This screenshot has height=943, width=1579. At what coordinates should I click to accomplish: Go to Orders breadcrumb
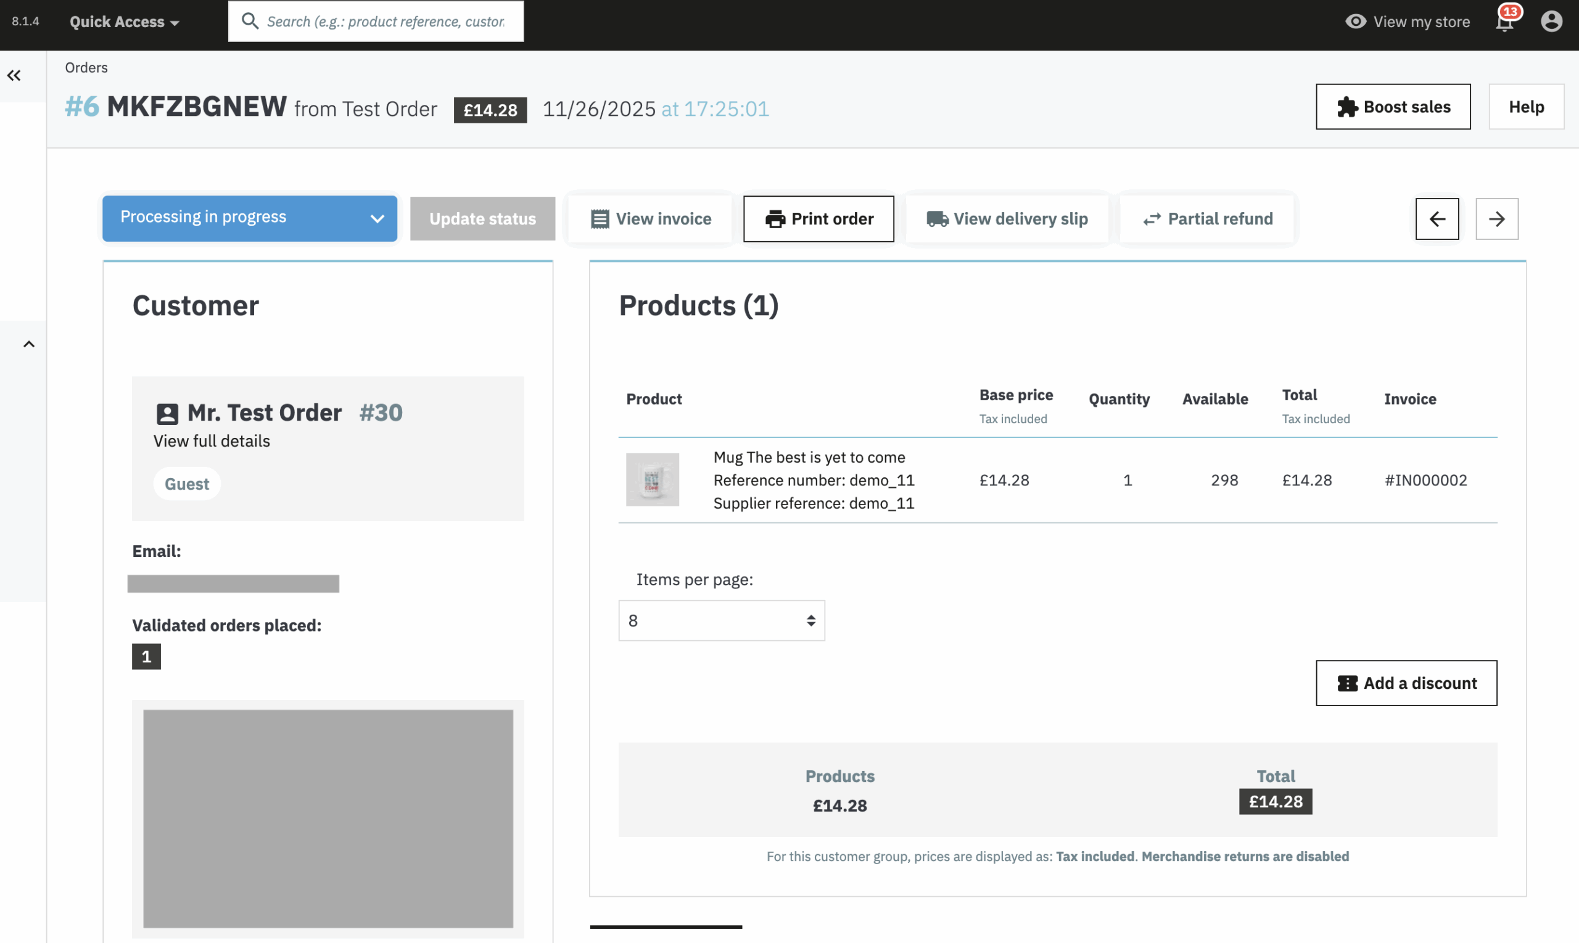(86, 67)
